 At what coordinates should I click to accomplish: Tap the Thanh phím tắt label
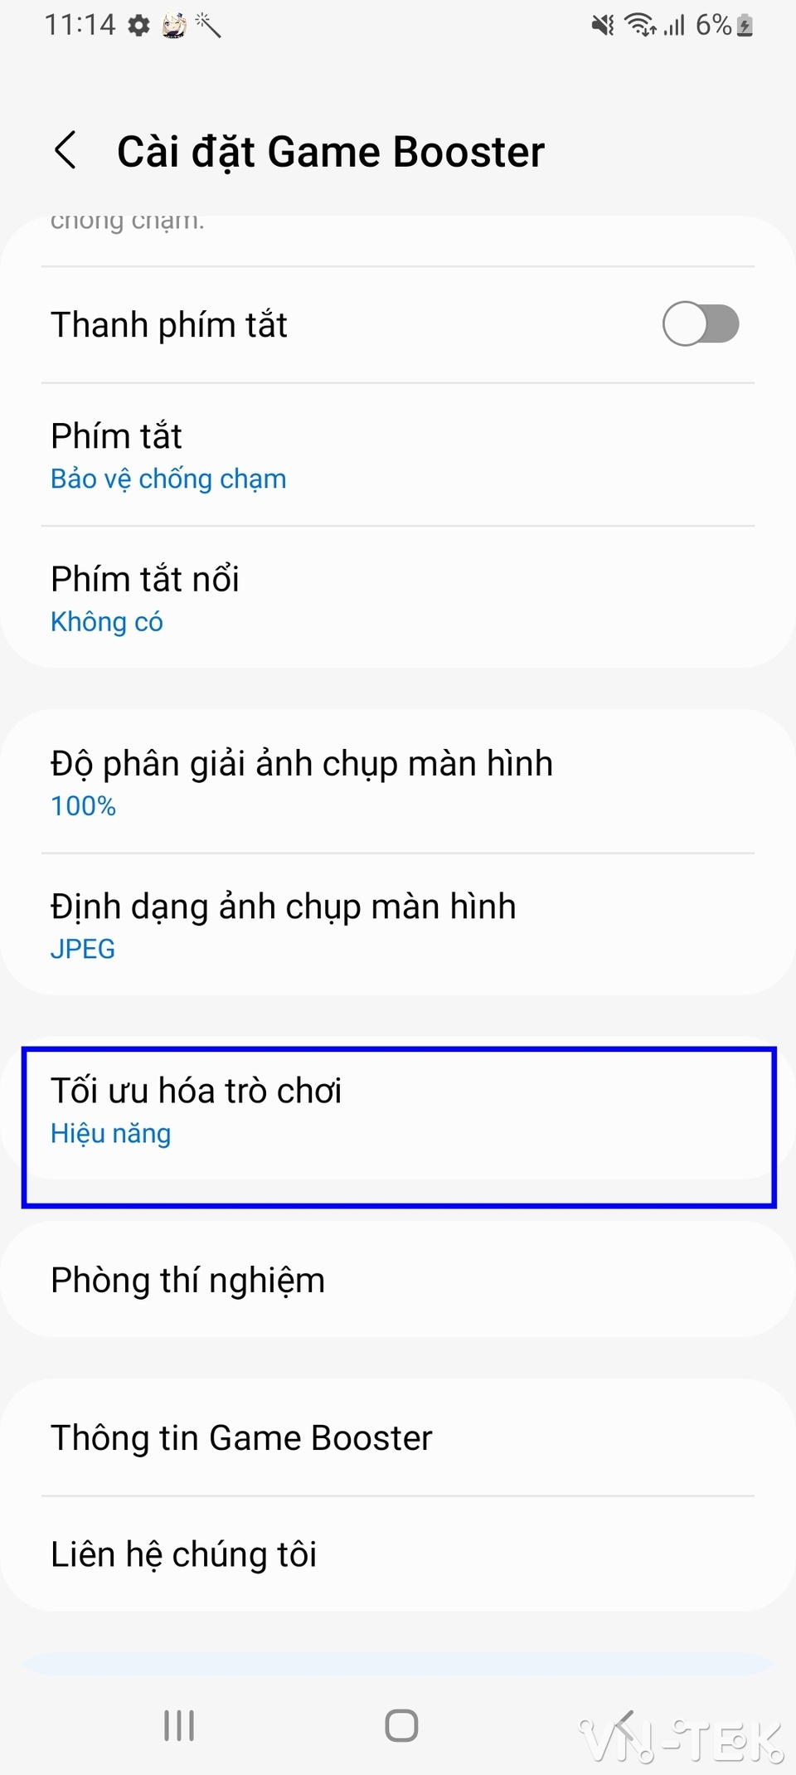(x=169, y=324)
